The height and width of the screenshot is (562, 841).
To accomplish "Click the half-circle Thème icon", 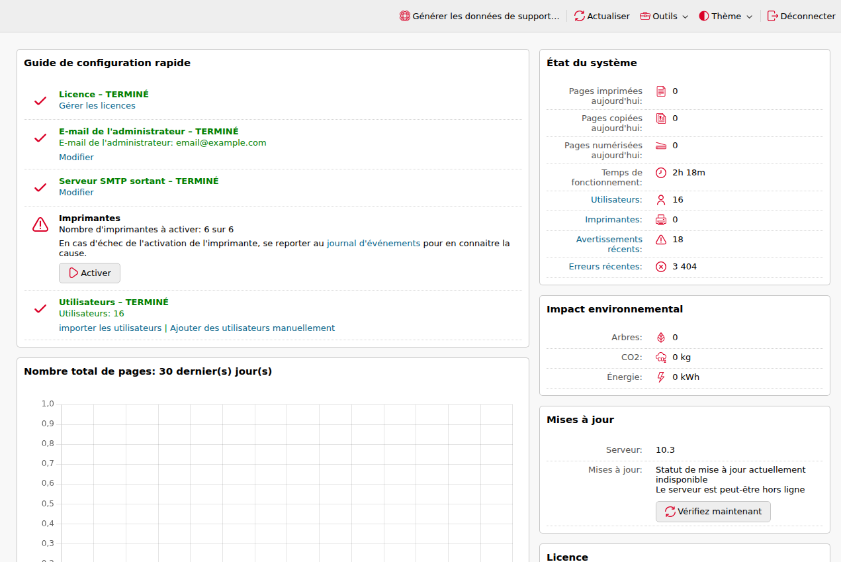I will point(704,16).
